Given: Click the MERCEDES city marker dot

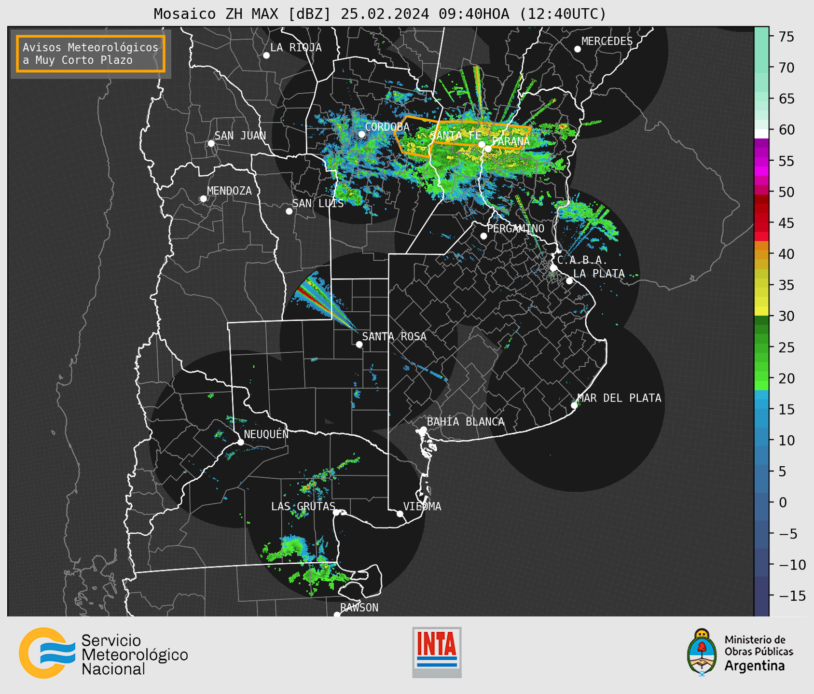Looking at the screenshot, I should point(578,49).
